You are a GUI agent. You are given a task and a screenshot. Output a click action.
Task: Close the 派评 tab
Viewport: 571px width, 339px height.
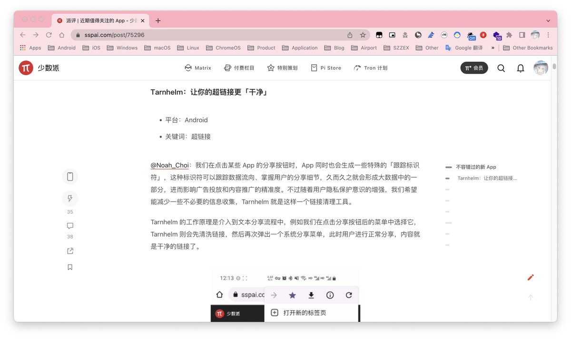tap(143, 20)
